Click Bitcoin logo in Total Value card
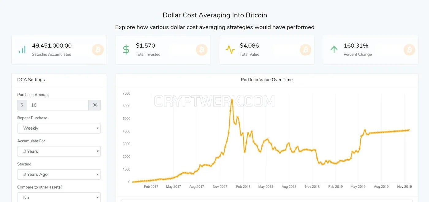Viewport: 429px width, 202px height. click(306, 50)
